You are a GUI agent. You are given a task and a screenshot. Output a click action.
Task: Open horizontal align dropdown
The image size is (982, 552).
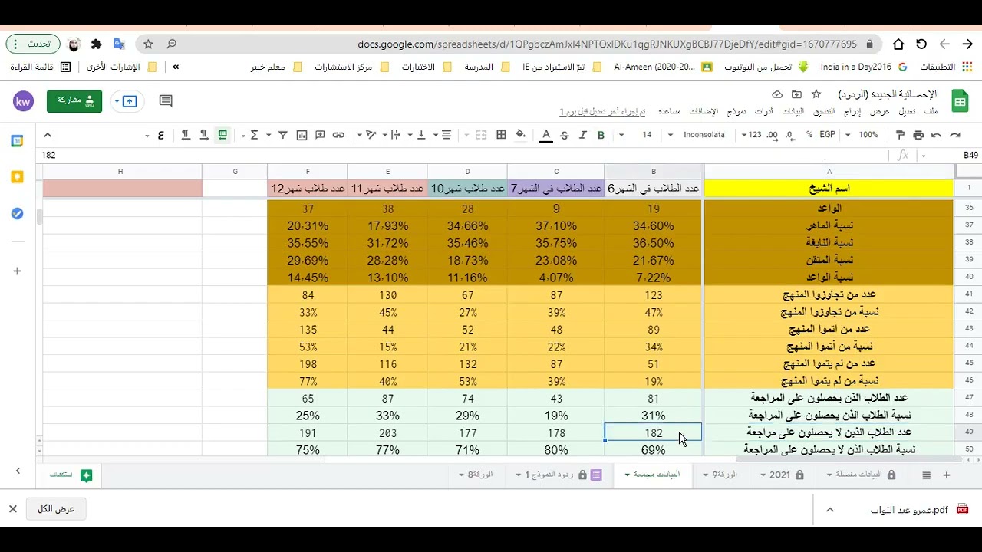(442, 135)
